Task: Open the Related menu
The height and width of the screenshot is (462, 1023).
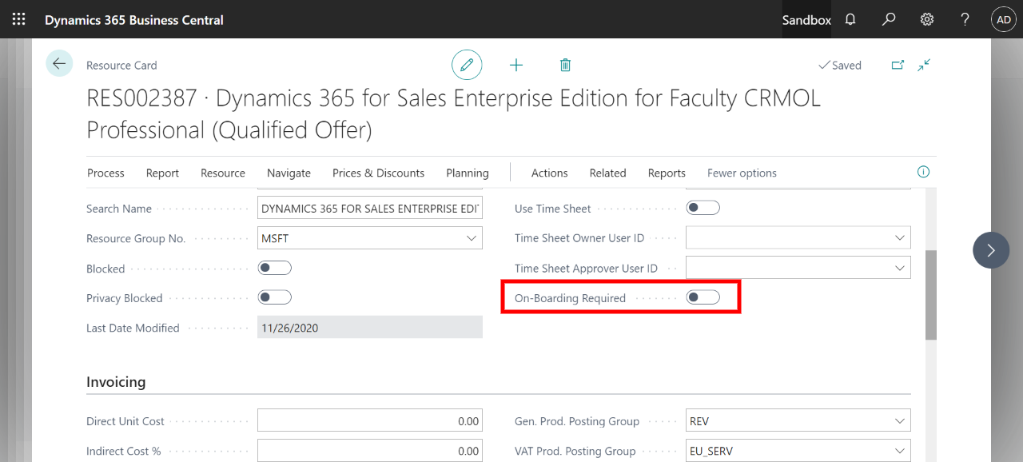Action: [x=607, y=173]
